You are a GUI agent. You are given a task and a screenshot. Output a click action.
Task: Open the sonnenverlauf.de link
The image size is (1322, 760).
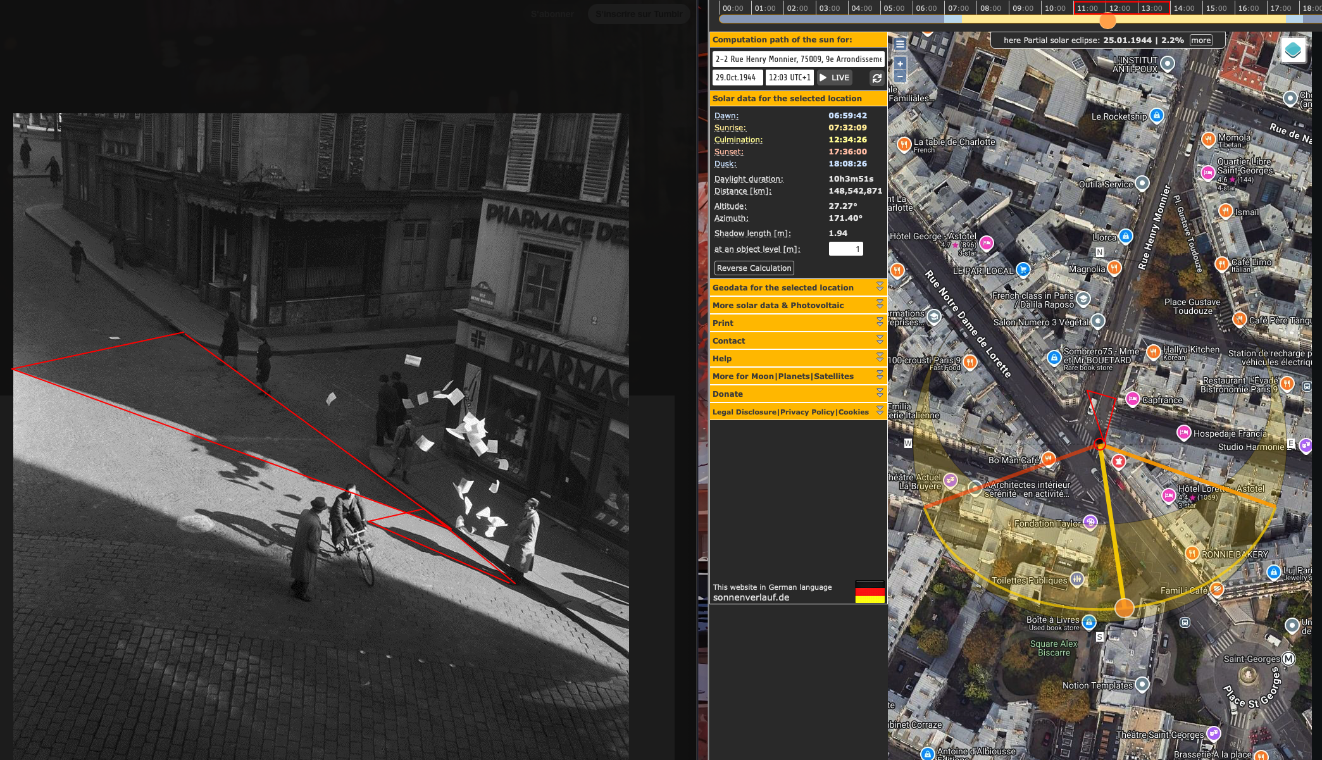point(751,597)
